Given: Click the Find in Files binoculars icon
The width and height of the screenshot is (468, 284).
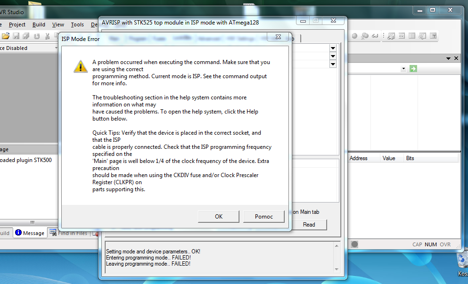Looking at the screenshot, I should pos(53,232).
